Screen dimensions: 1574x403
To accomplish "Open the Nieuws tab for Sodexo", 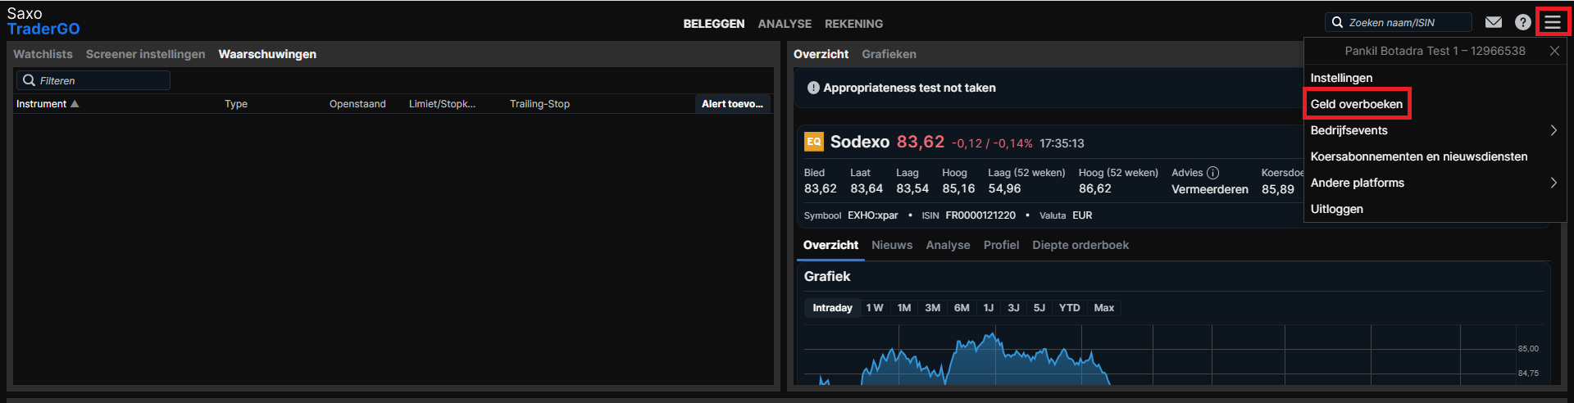I will [x=892, y=245].
